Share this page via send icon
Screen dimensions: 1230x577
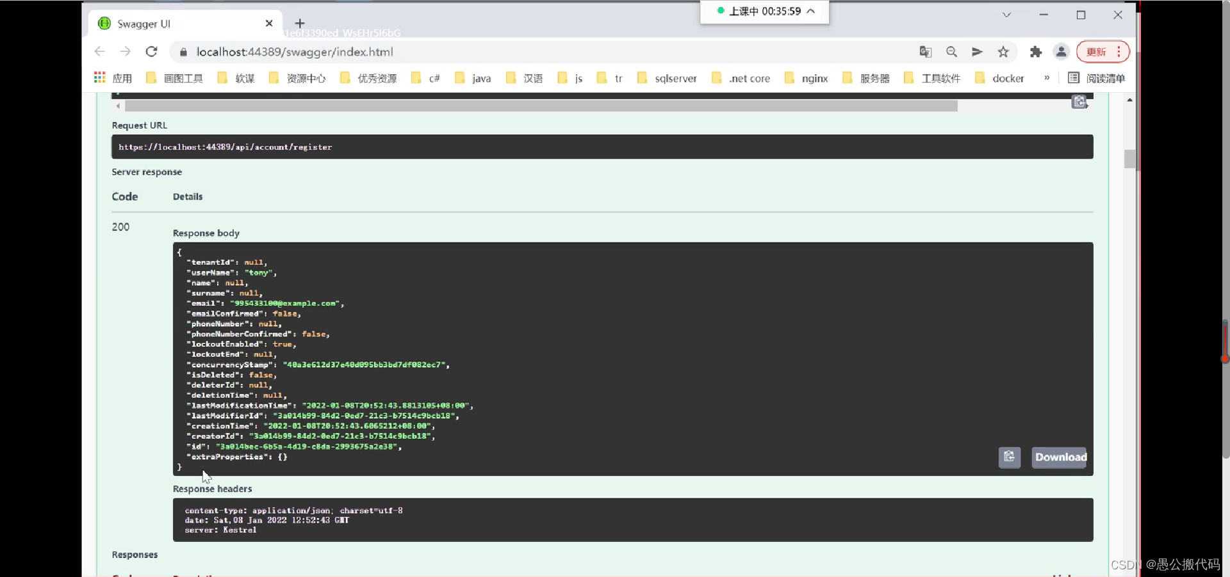(977, 52)
